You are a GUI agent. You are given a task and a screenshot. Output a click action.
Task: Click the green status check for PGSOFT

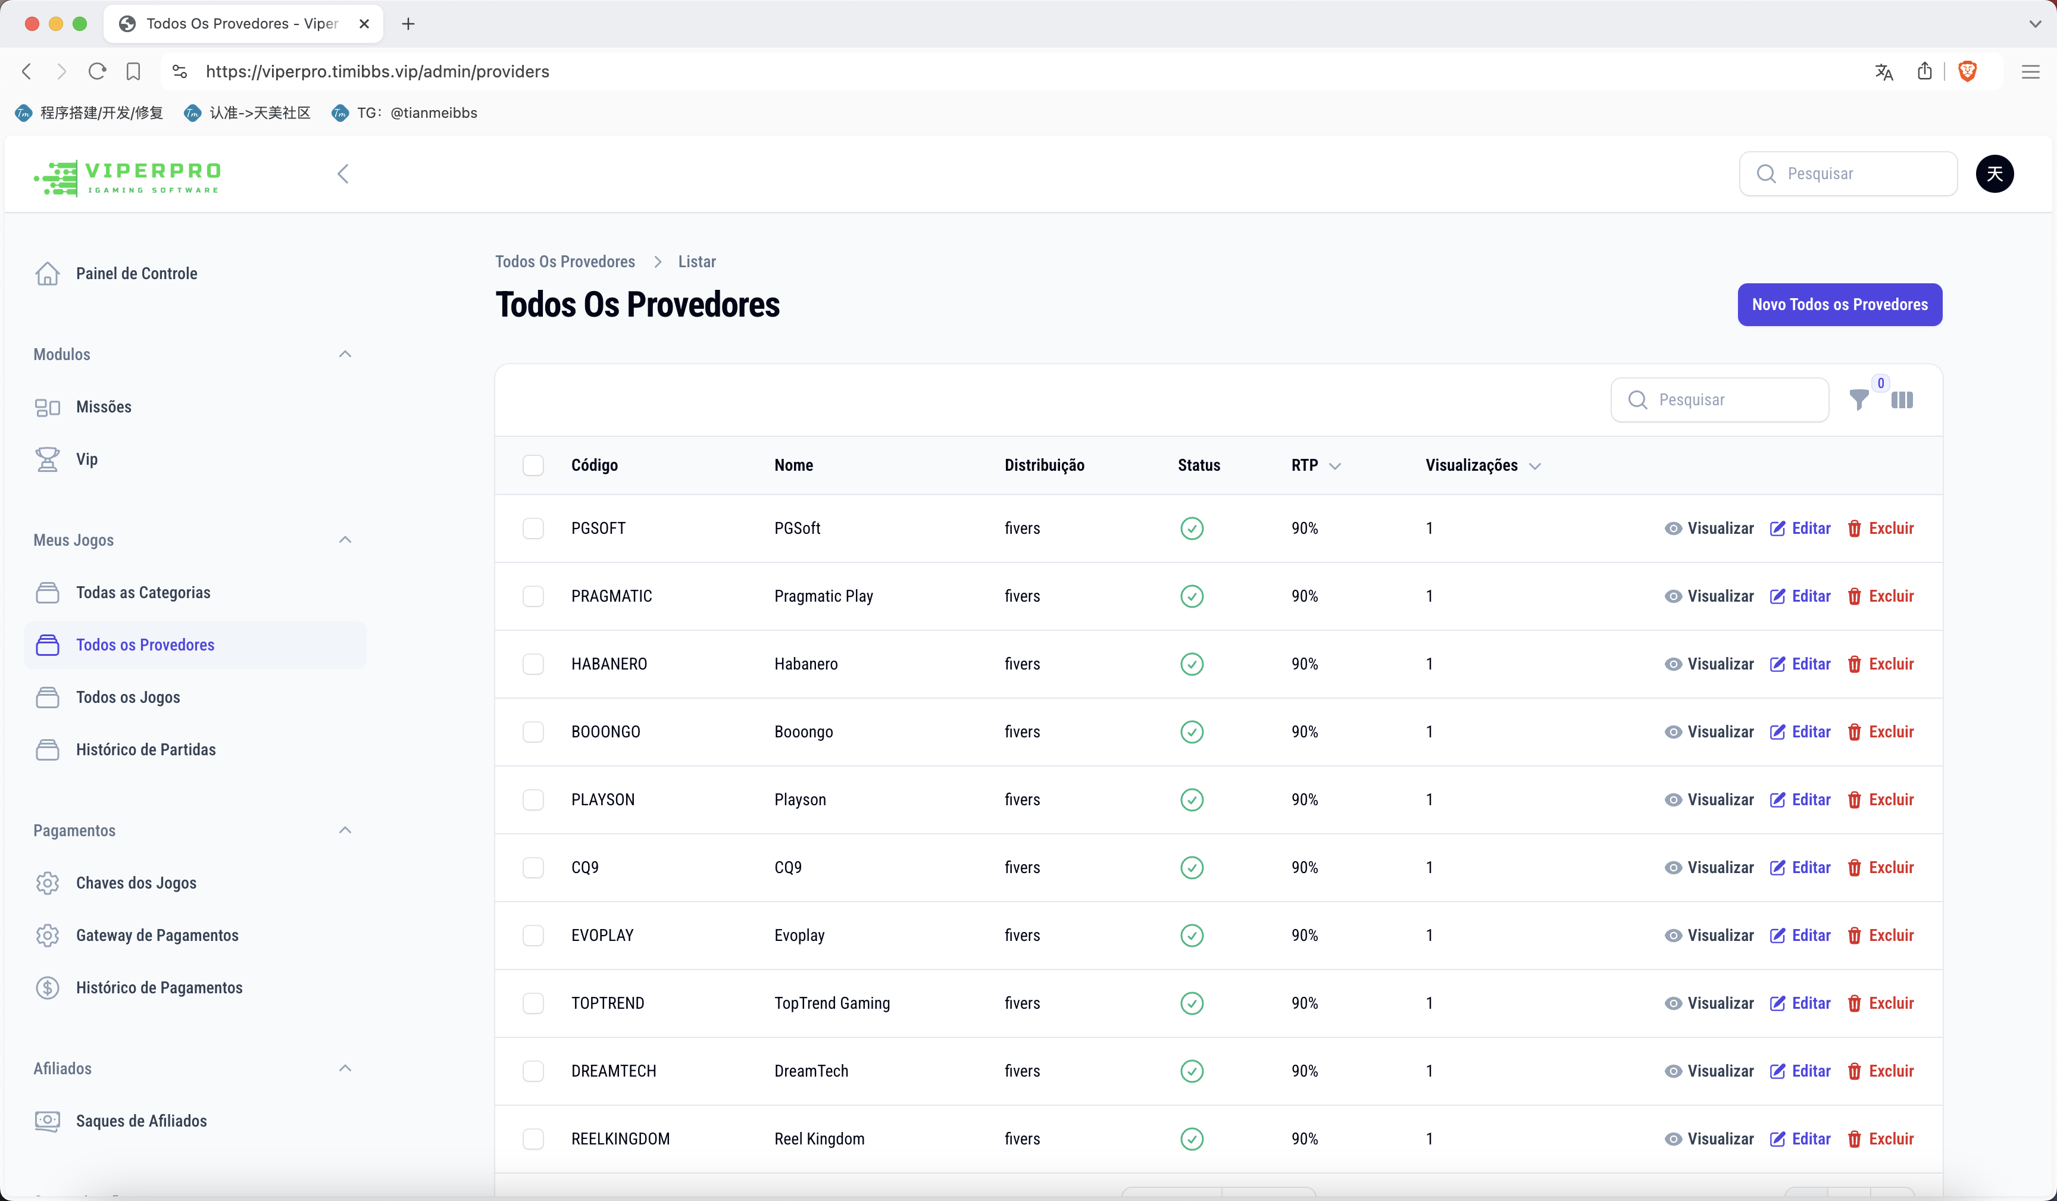pos(1192,528)
